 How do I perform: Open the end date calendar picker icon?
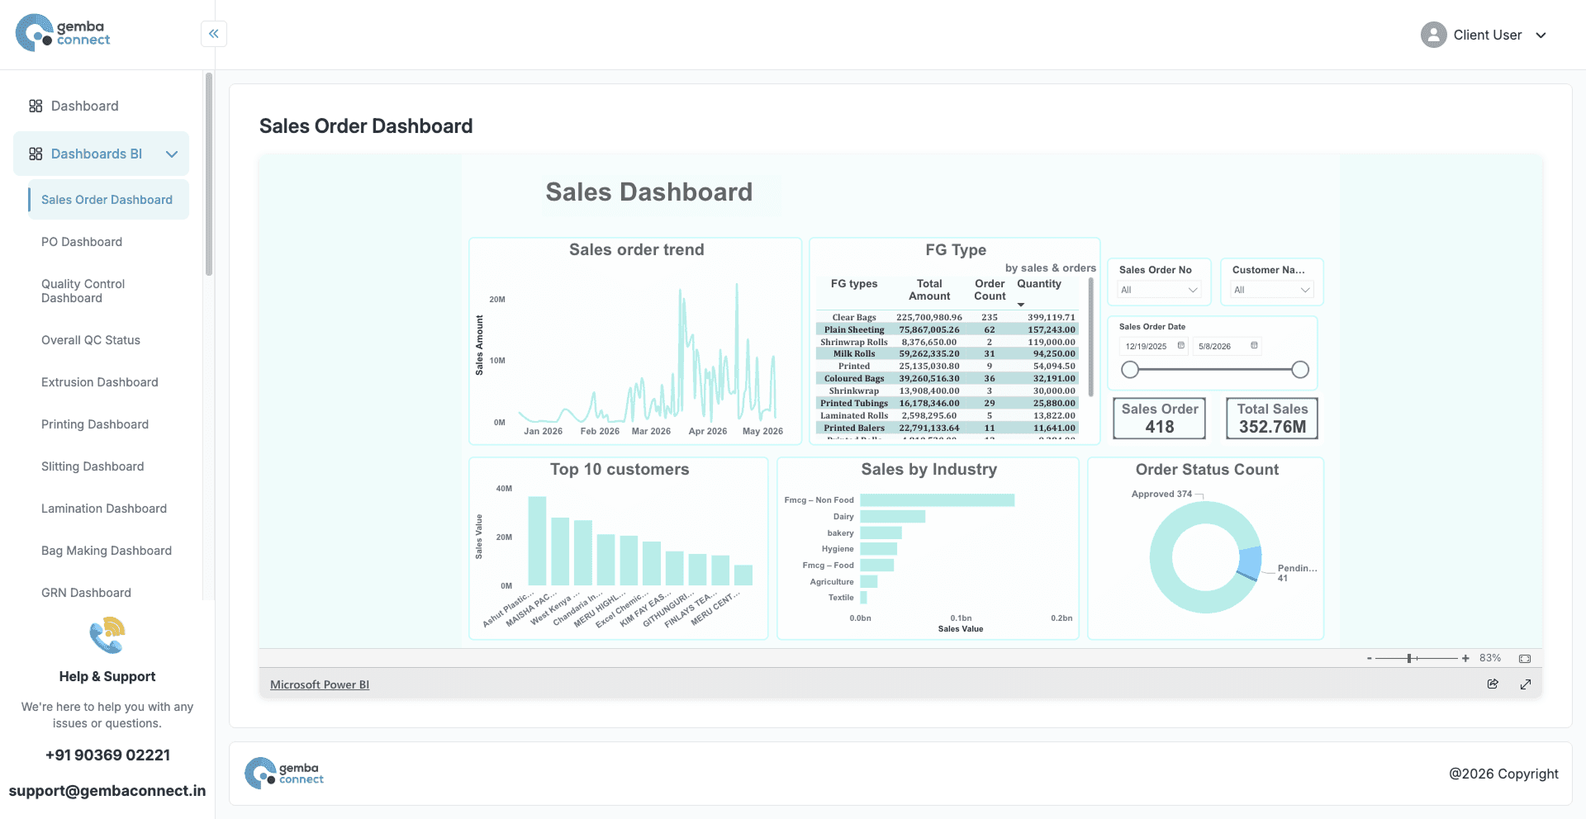(x=1254, y=345)
